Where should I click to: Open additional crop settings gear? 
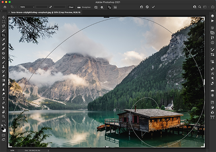[x=102, y=7]
